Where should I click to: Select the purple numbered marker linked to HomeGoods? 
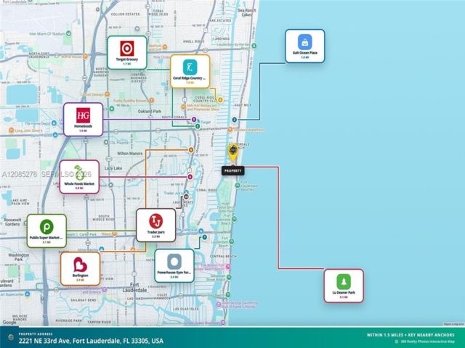coord(194,120)
